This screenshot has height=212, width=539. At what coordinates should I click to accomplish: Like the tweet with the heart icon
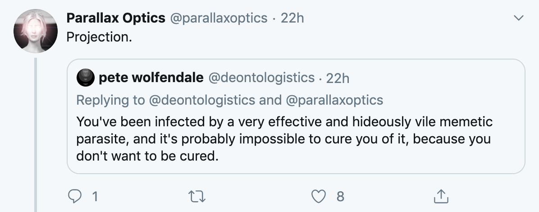(x=320, y=196)
